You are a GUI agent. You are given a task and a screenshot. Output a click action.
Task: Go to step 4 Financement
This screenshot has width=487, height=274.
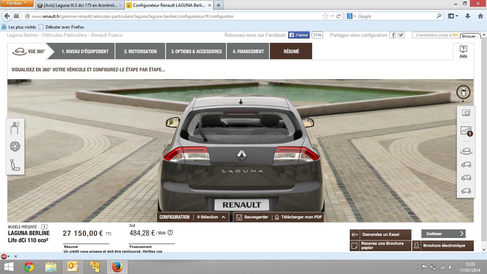click(248, 51)
